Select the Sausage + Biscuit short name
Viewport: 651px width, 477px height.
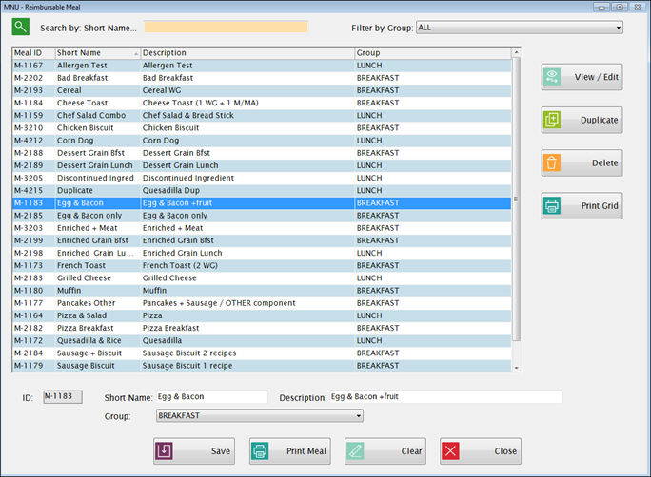click(x=98, y=353)
